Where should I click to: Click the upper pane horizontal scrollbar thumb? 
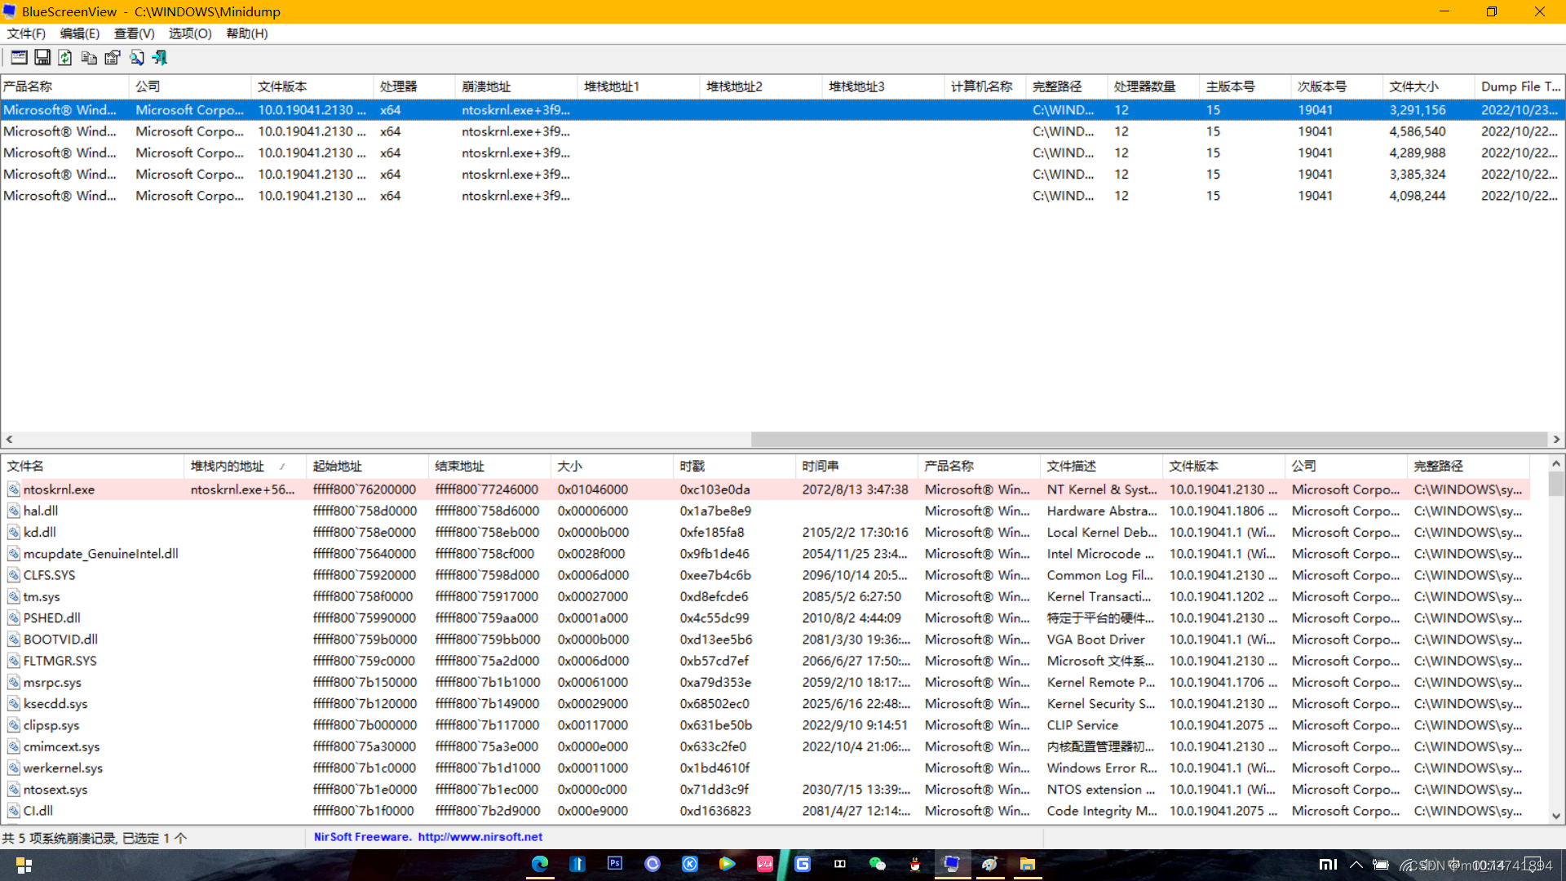[1148, 439]
